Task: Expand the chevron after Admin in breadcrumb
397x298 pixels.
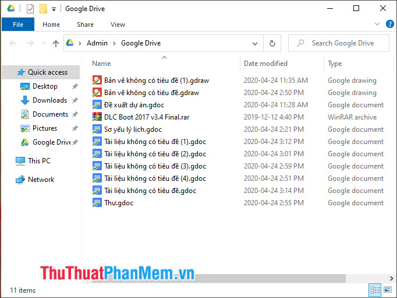Action: click(114, 43)
